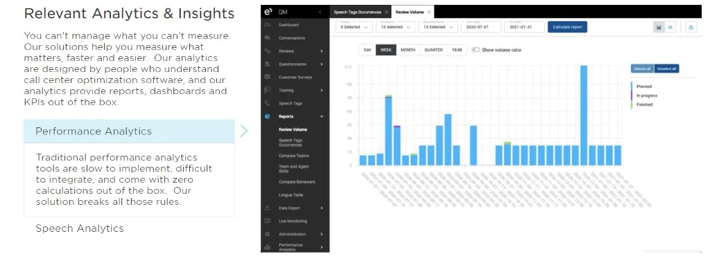710x263 pixels.
Task: Open the Teams 9 Selected dropdown
Action: click(x=354, y=27)
